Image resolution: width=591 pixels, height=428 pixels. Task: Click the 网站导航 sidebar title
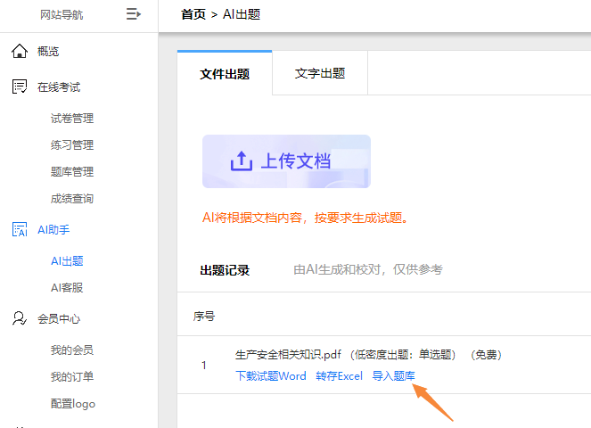(62, 14)
